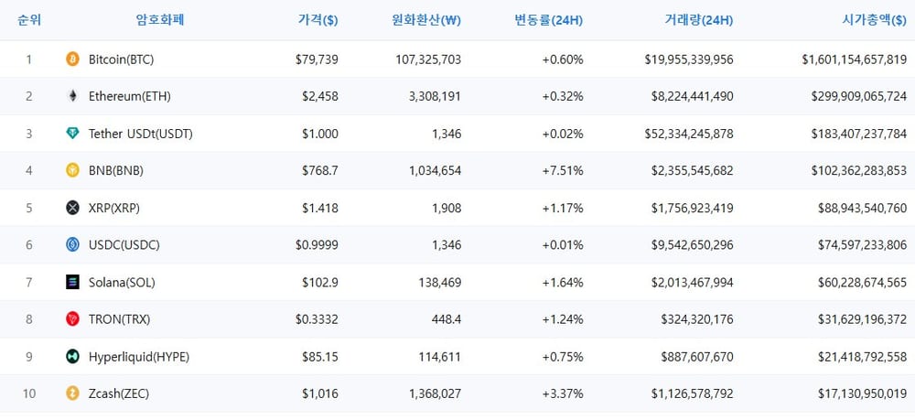Click the Bitcoin coin icon

(x=72, y=59)
